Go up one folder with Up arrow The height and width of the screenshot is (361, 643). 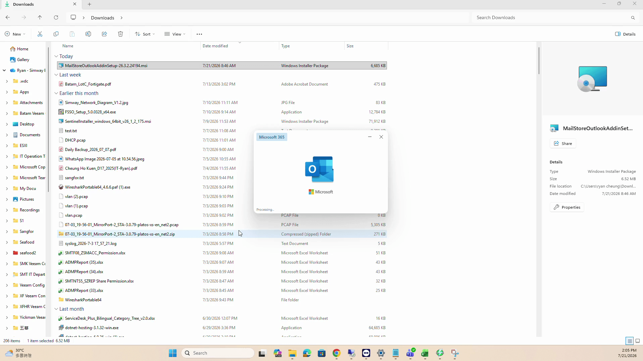click(40, 17)
